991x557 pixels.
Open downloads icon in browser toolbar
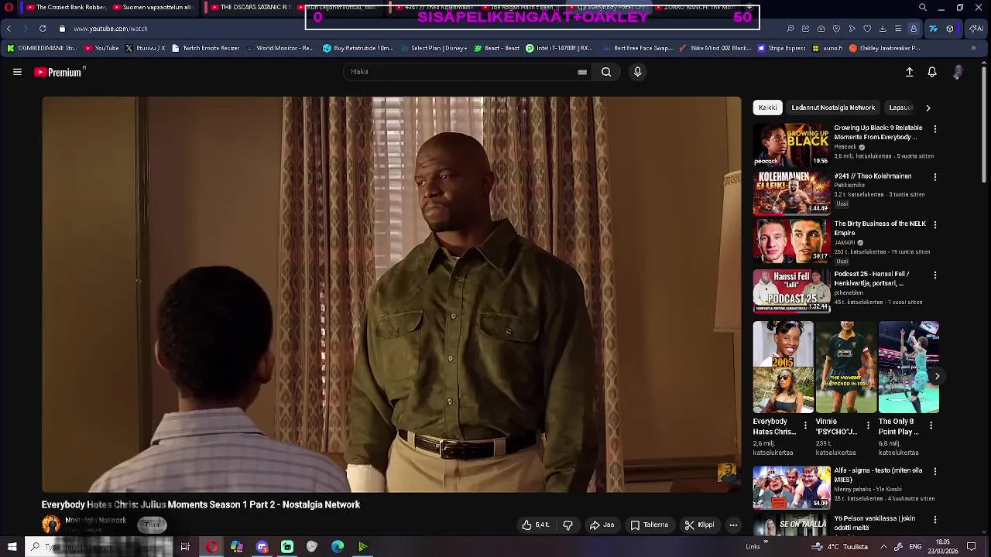(883, 29)
